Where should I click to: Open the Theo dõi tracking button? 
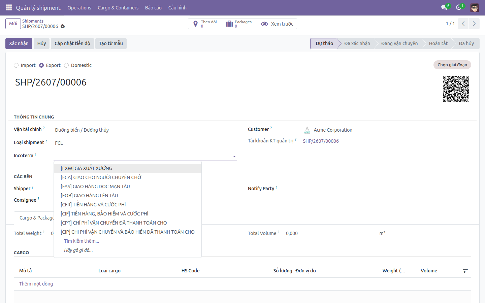(x=205, y=24)
